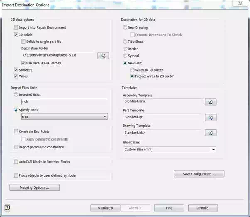Viewport: 250px width, 217px height.
Task: Select the Detected Units radio button
Action: tap(16, 94)
